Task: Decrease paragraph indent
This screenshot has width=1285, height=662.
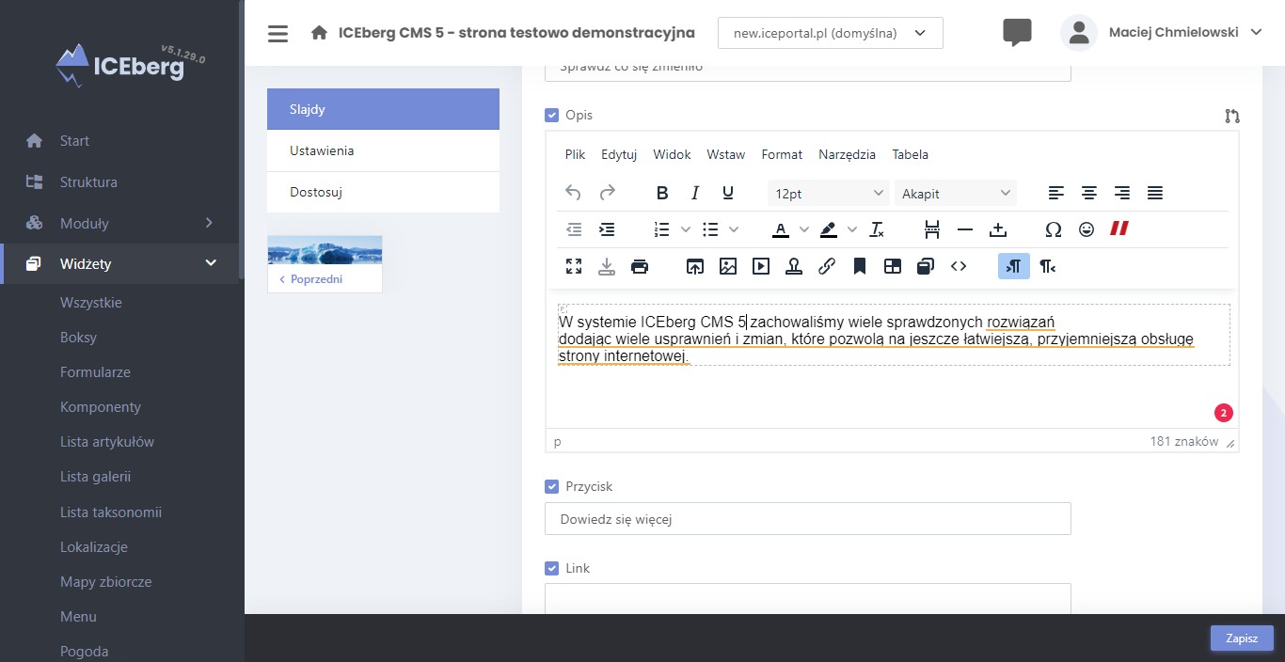Action: tap(574, 229)
